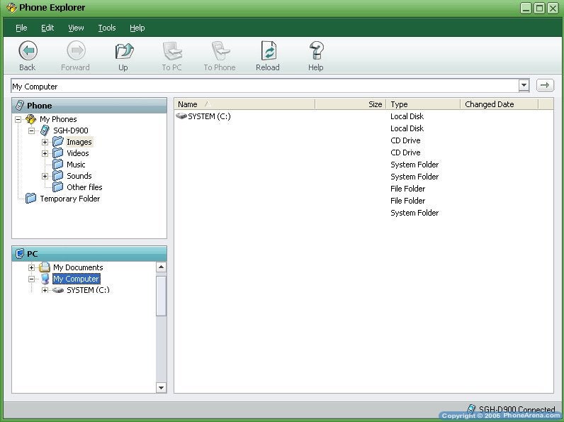564x422 pixels.
Task: Click the Go arrow button beside address bar
Action: point(545,85)
